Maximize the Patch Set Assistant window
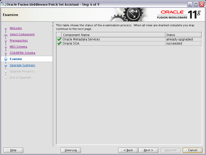 click(x=196, y=4)
